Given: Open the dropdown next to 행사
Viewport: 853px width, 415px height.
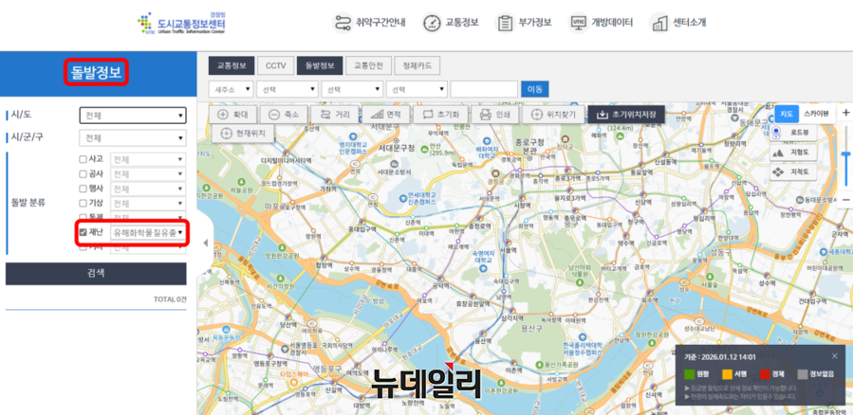Looking at the screenshot, I should pyautogui.click(x=148, y=189).
